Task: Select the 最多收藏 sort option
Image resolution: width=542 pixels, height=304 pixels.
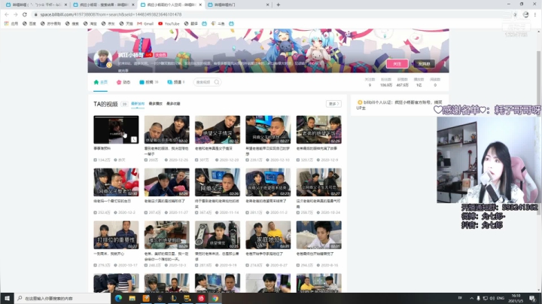Action: pos(173,104)
